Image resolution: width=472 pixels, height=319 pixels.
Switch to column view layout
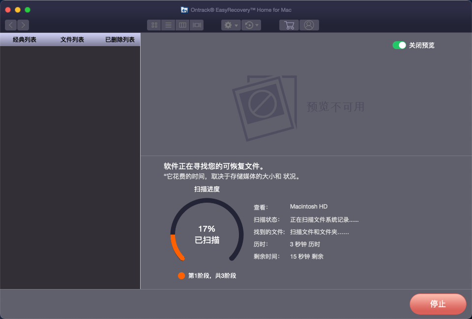pyautogui.click(x=182, y=25)
